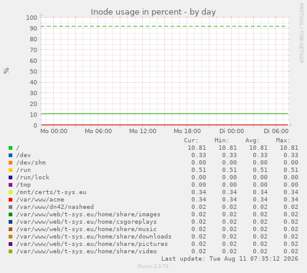This screenshot has height=273, width=307.
Task: Click the blue swatch for /dev
Action: coord(11,155)
